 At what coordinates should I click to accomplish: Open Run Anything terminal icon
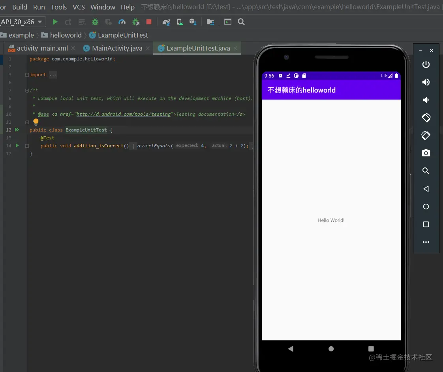click(x=228, y=22)
